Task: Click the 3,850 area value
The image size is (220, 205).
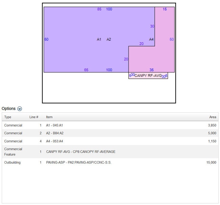Action: point(213,125)
